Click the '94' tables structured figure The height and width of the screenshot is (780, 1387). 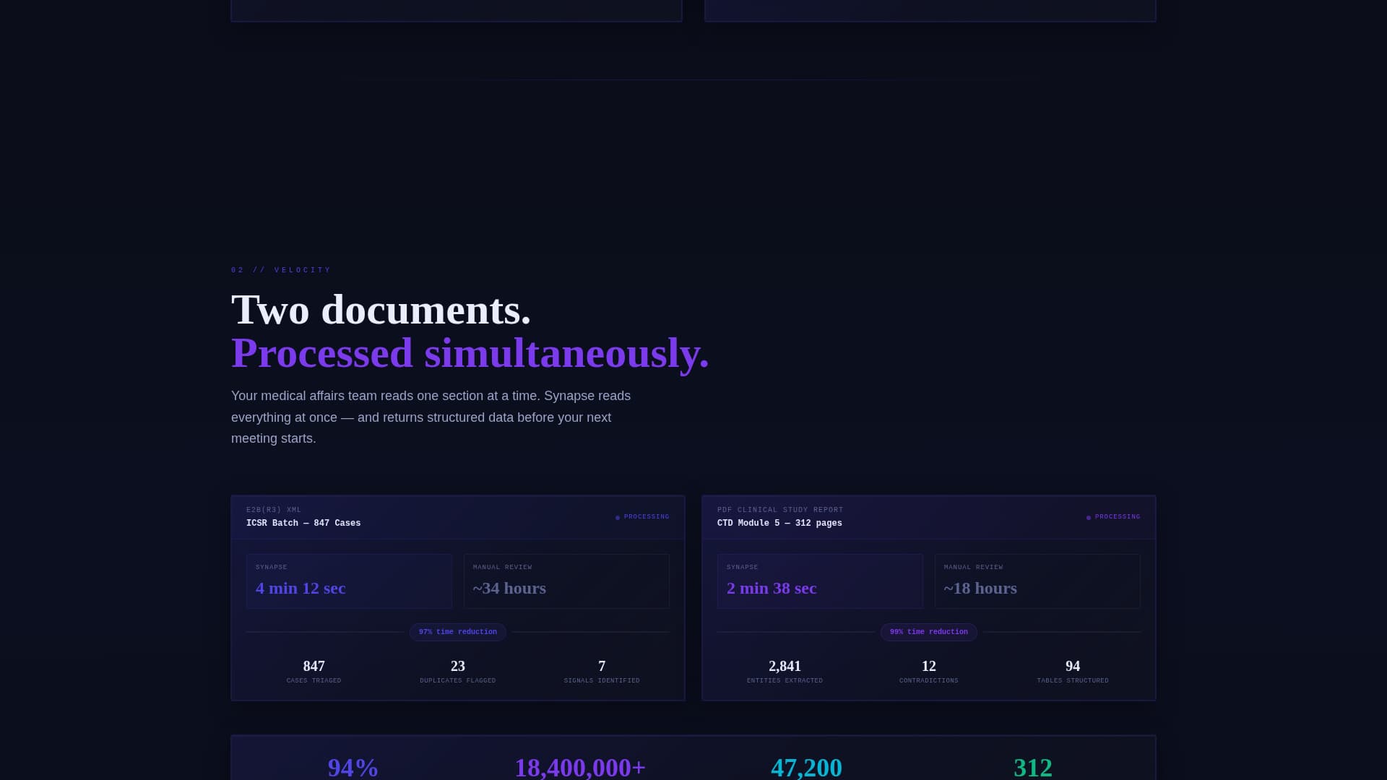pyautogui.click(x=1073, y=666)
